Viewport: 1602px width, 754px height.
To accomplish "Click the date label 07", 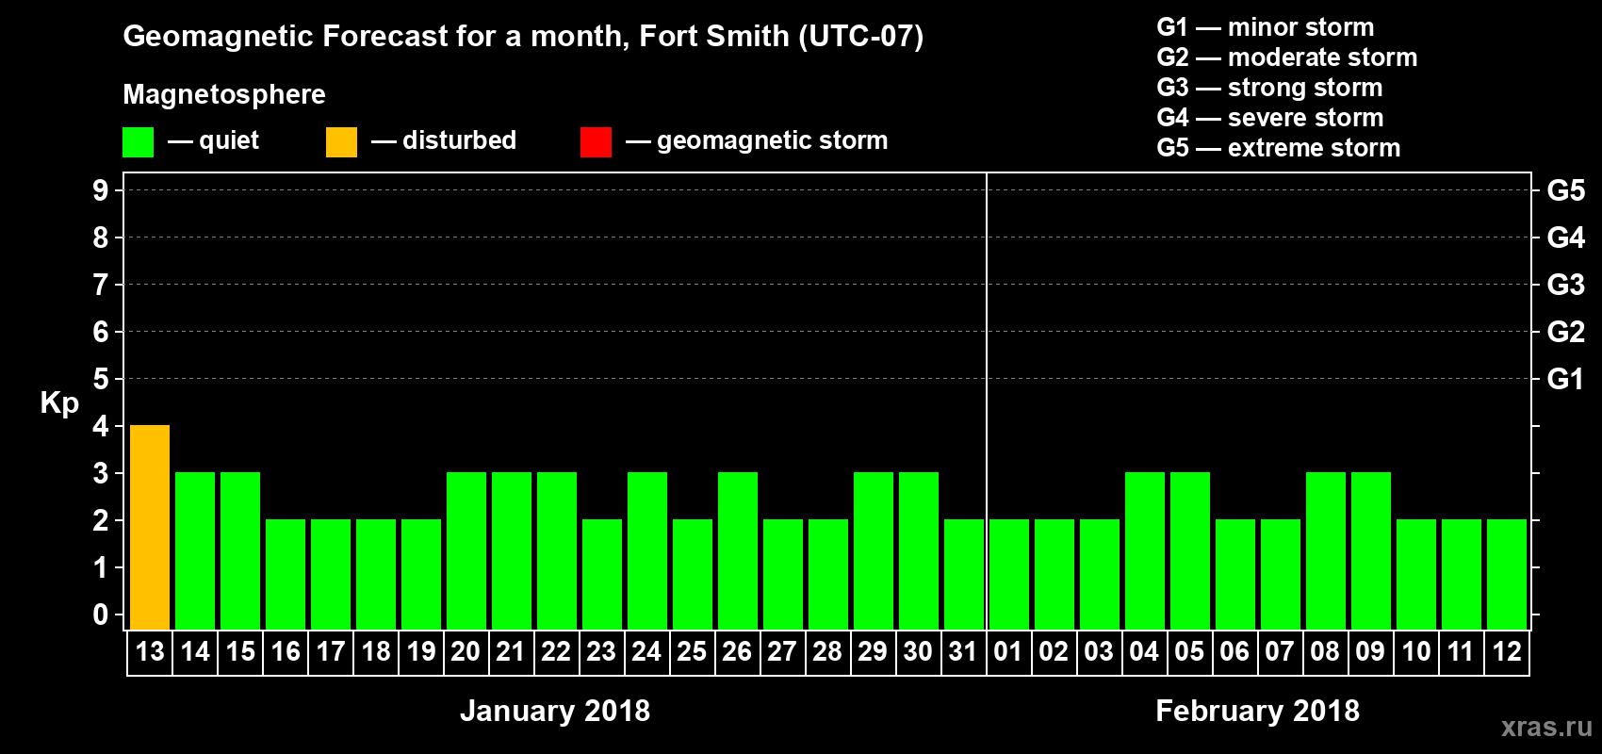I will [x=1280, y=652].
